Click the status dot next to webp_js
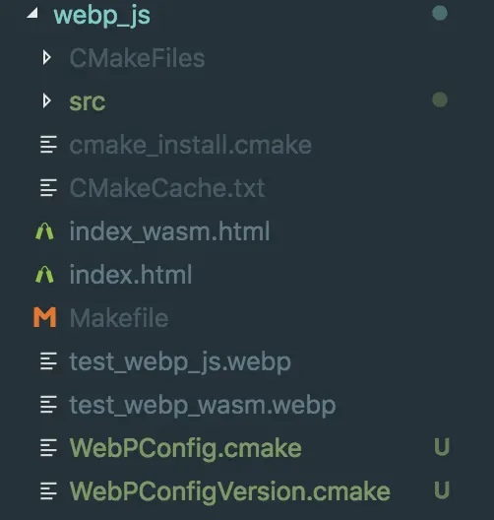494x520 pixels. pos(440,13)
